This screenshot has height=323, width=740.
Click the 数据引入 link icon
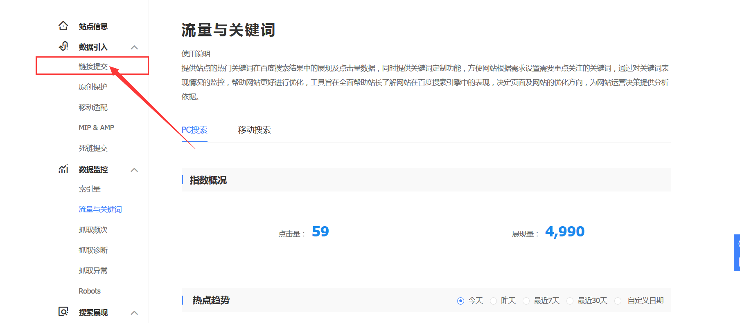tap(63, 46)
